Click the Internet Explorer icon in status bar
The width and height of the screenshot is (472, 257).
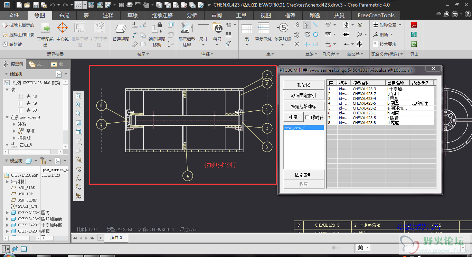click(15, 249)
